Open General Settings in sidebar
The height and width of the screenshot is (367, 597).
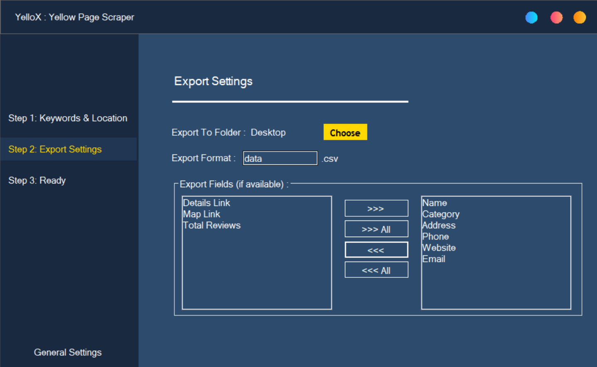point(68,352)
